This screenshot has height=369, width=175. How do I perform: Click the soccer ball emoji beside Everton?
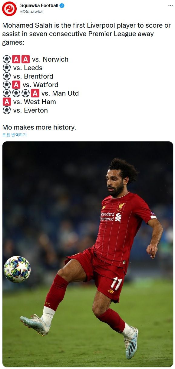tap(7, 110)
